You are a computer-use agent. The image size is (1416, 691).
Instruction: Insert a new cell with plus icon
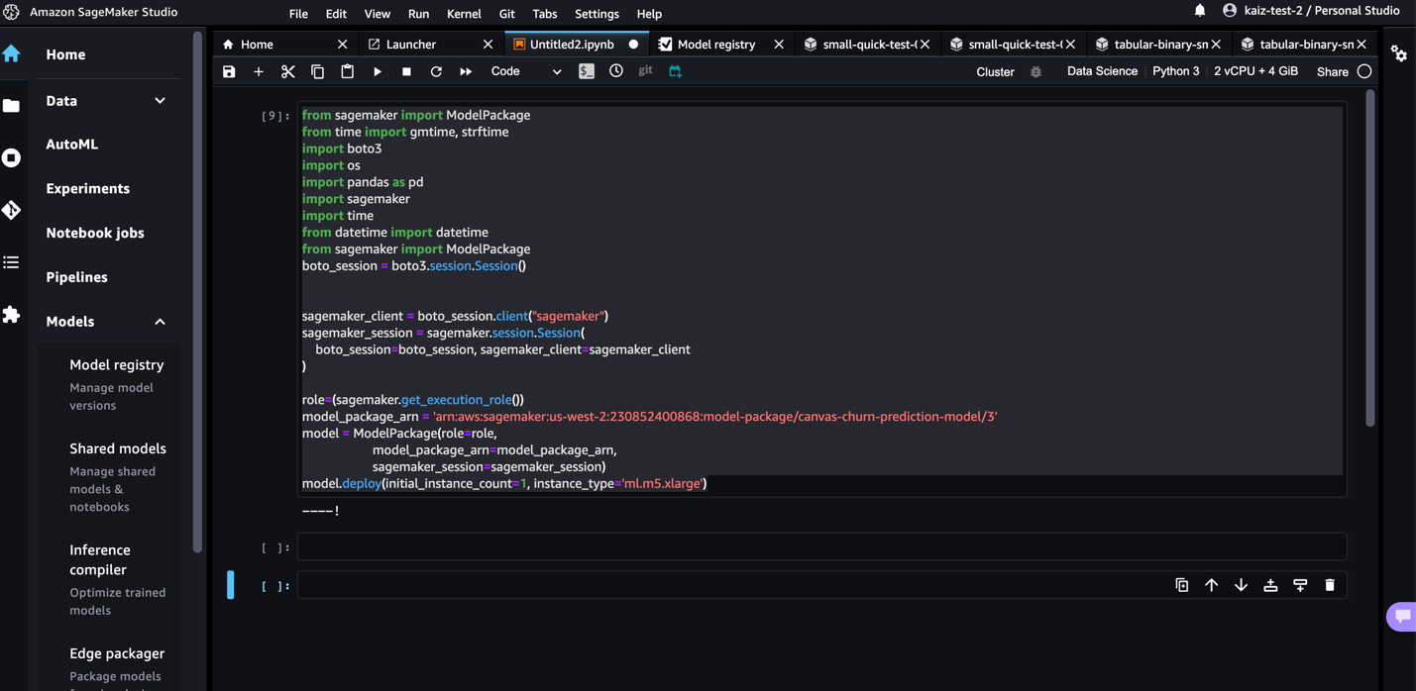click(259, 71)
